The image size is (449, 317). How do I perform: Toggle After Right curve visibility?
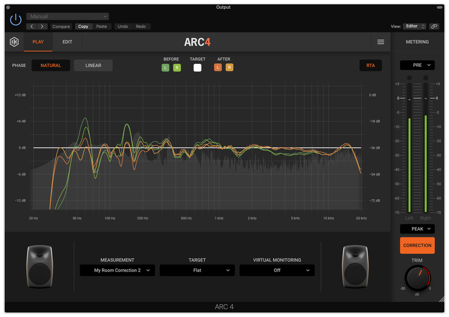click(230, 67)
